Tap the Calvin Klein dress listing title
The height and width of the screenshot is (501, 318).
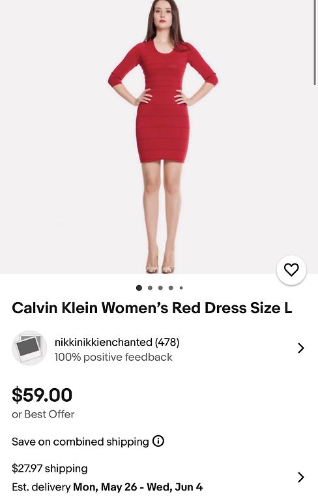[152, 308]
